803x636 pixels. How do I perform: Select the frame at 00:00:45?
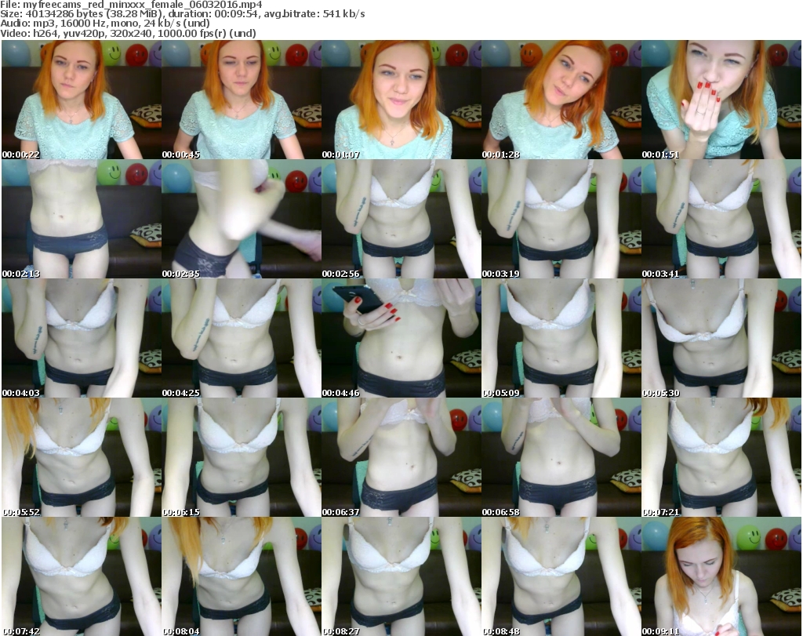point(242,100)
